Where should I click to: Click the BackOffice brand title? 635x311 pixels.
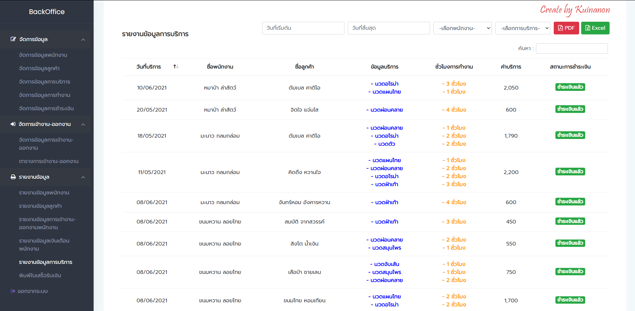(47, 12)
